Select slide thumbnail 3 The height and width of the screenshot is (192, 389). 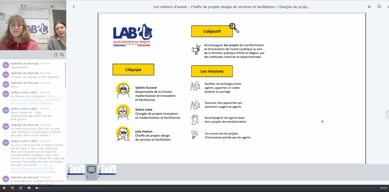107,170
